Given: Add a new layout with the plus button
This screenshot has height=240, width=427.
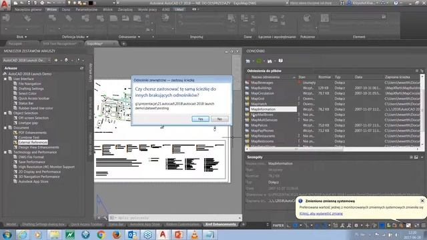Looking at the screenshot, I should tap(243, 224).
